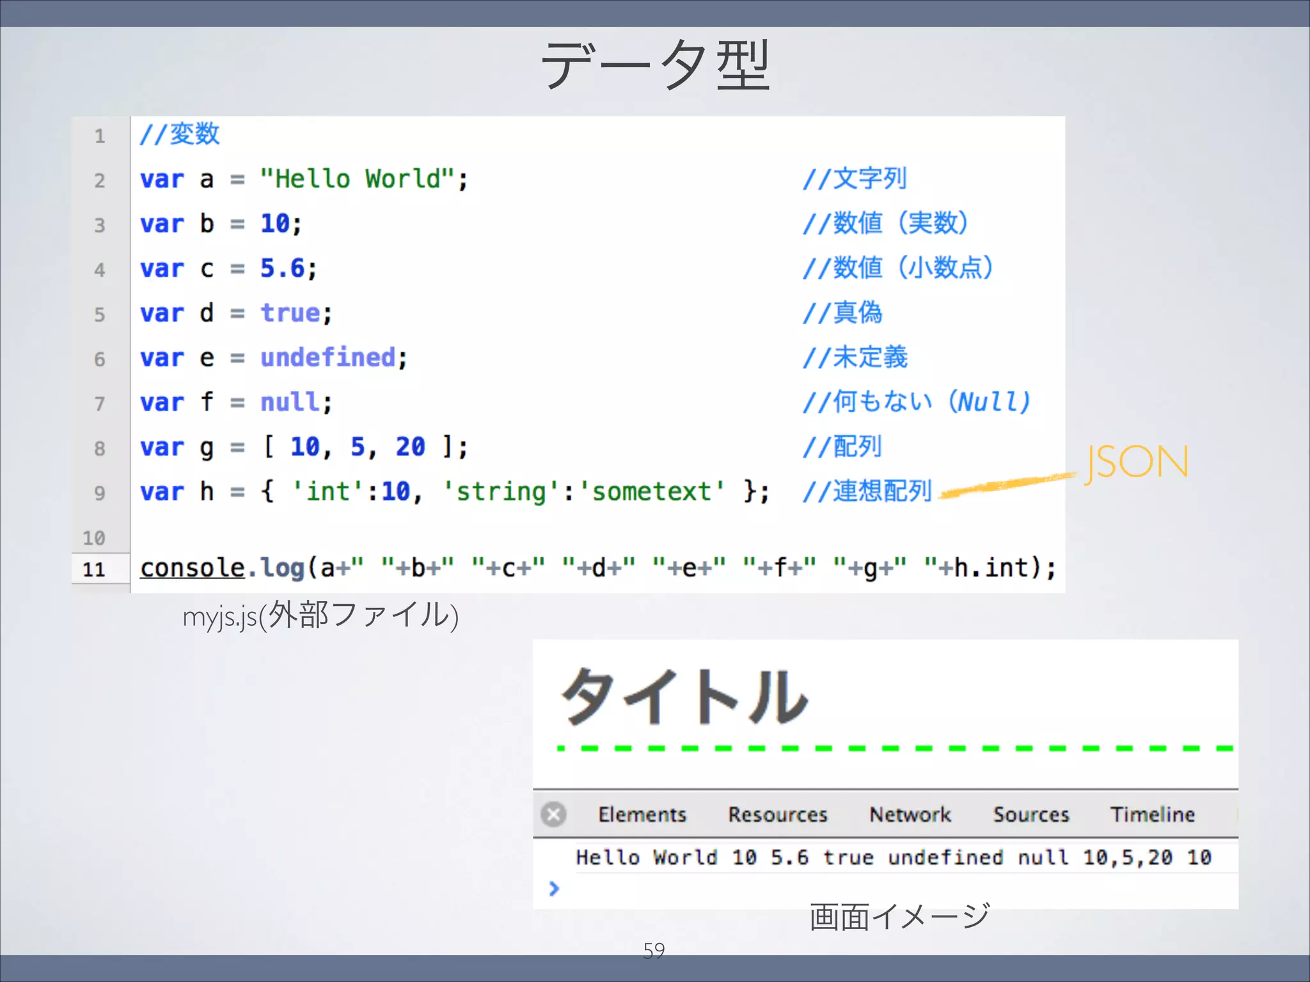This screenshot has height=982, width=1310.
Task: Click the code 'var e = undefined;'
Action: coord(274,358)
